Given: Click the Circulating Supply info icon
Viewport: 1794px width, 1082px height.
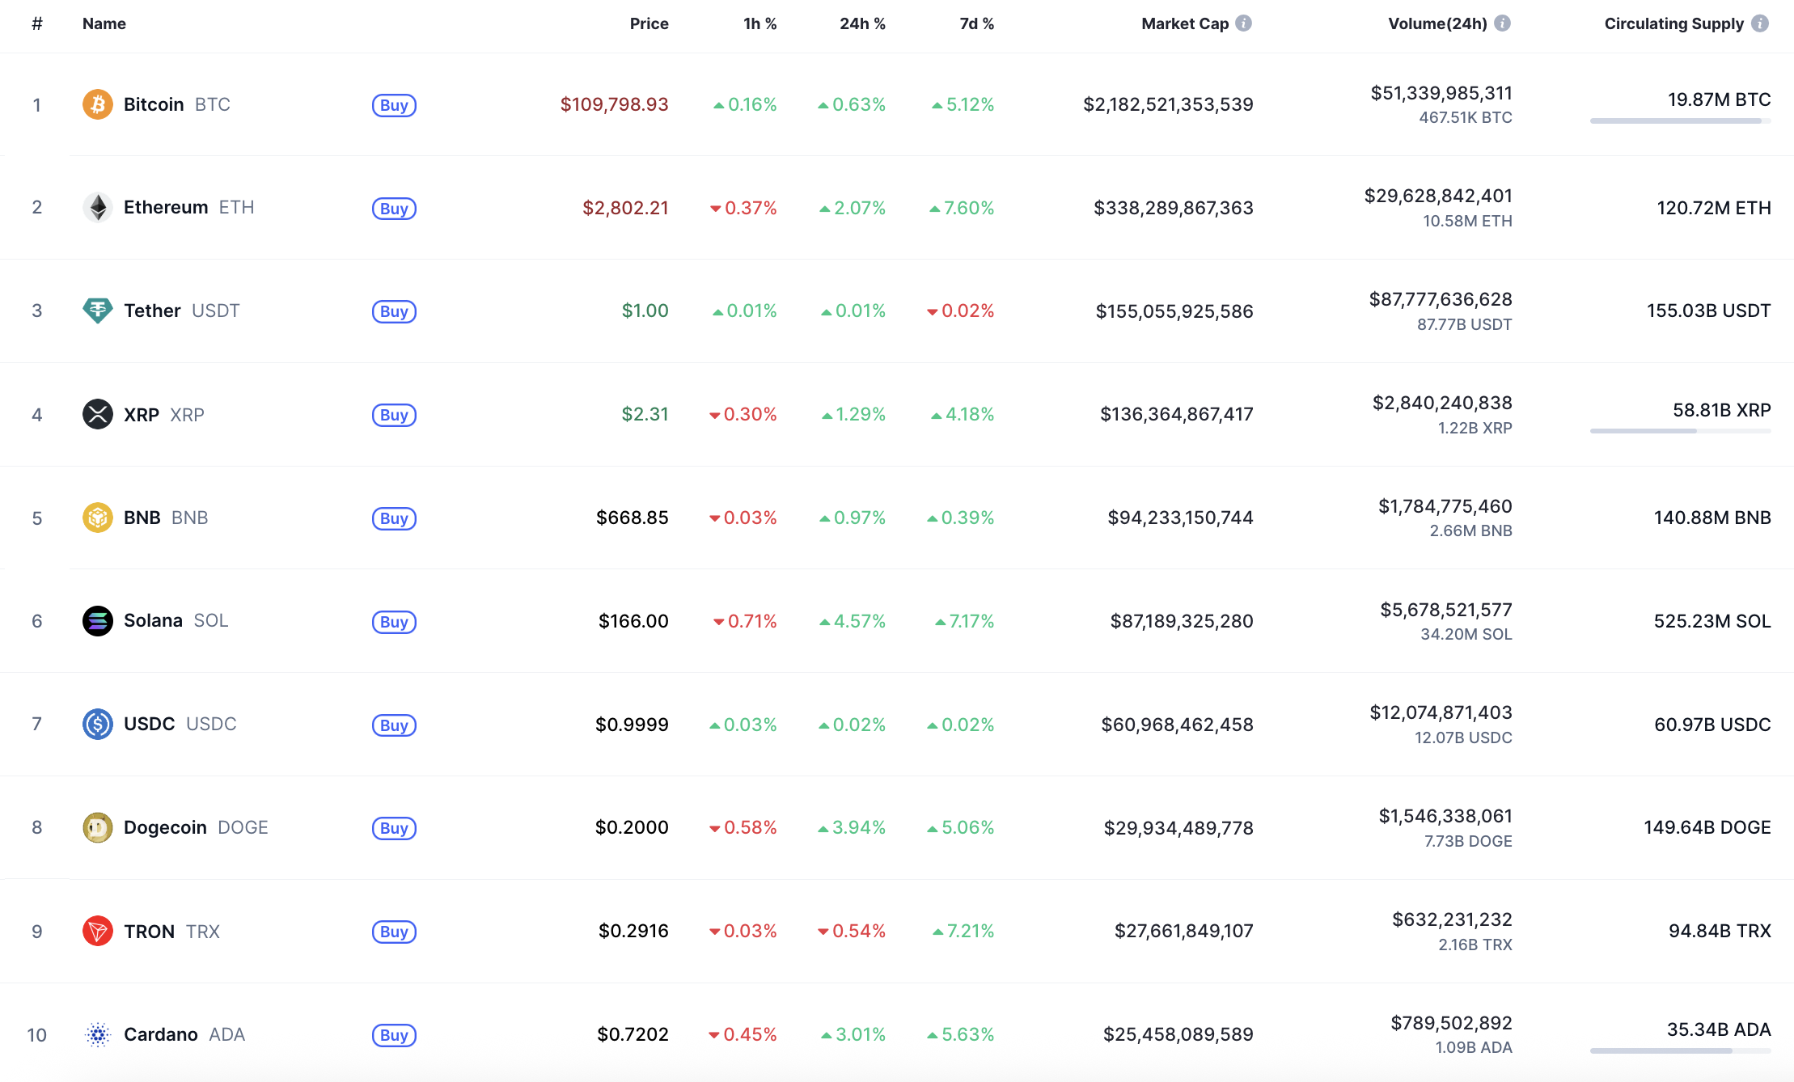Looking at the screenshot, I should pyautogui.click(x=1760, y=23).
